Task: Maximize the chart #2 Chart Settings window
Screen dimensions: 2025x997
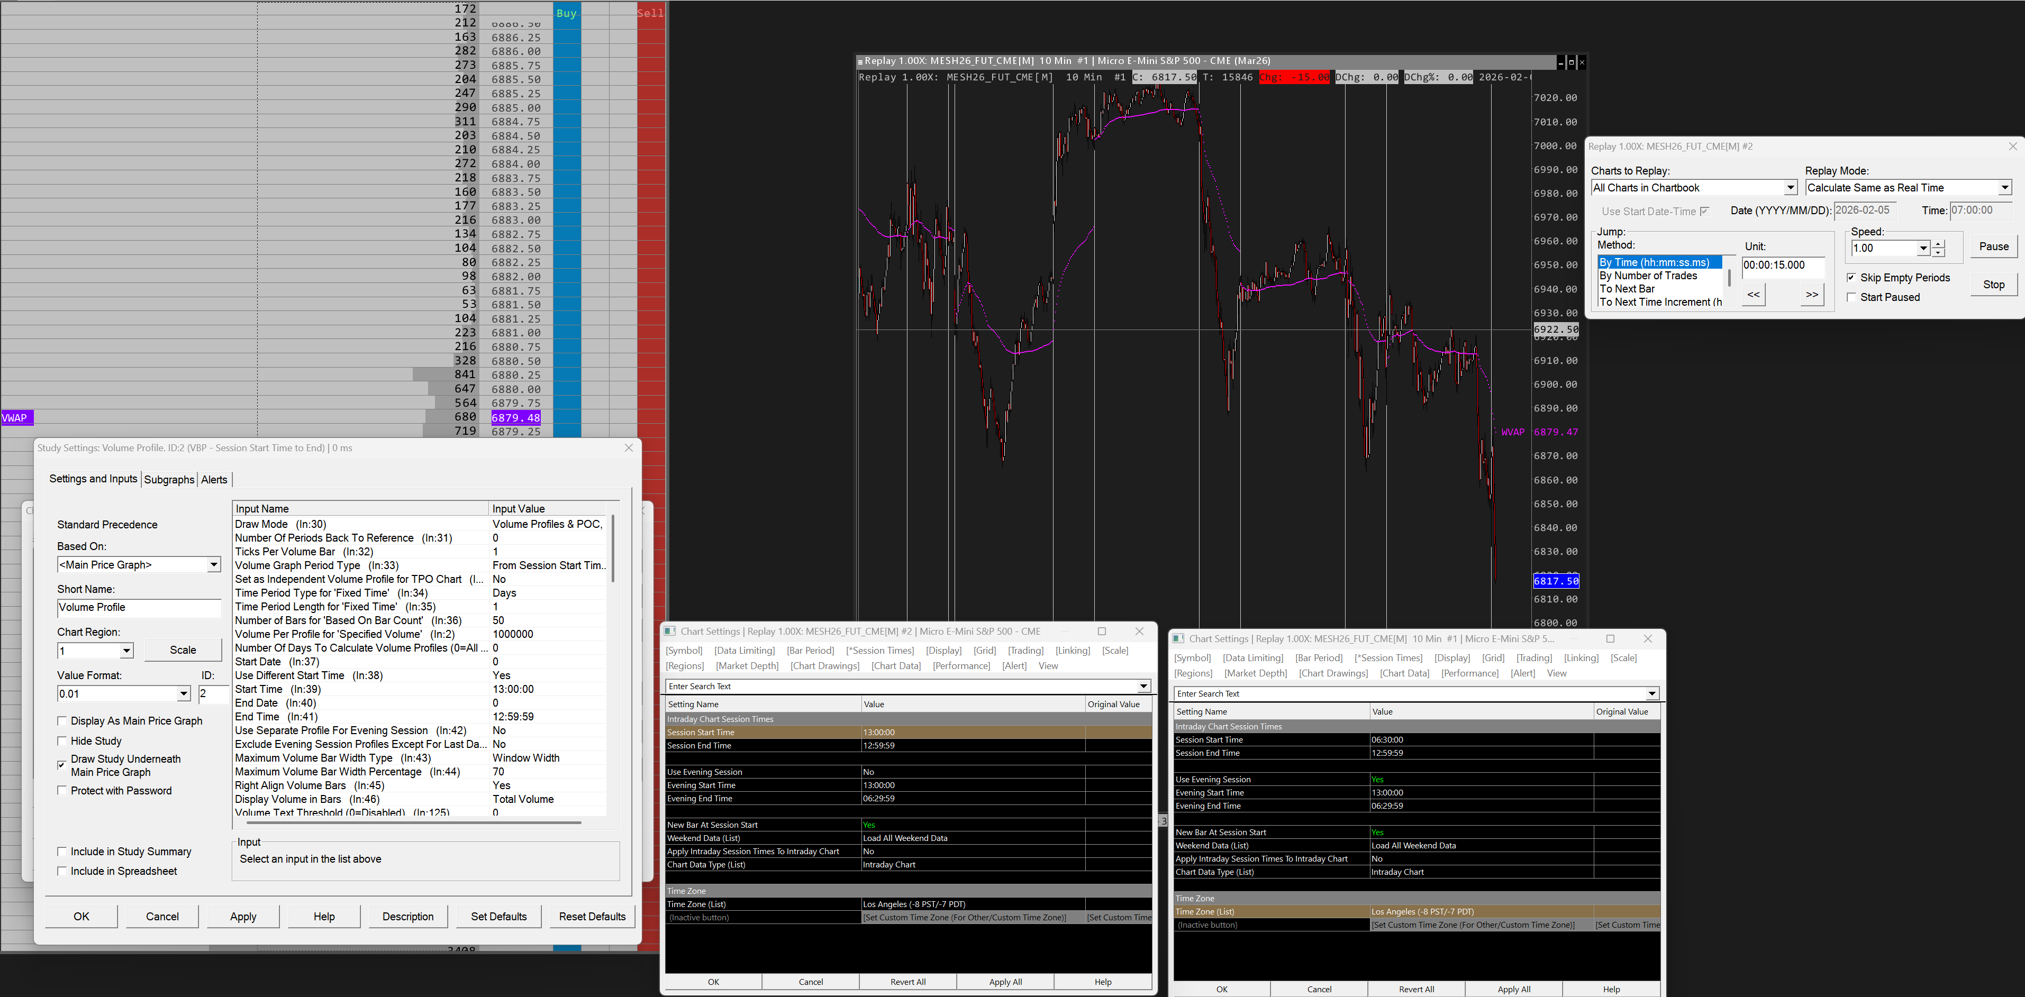Action: (1101, 631)
